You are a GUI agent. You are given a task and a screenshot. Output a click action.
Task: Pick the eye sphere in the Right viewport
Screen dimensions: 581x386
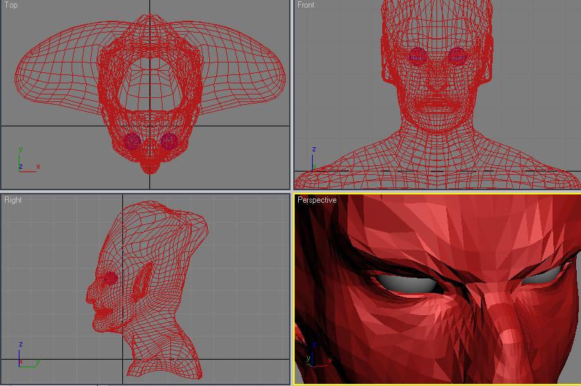[x=110, y=278]
